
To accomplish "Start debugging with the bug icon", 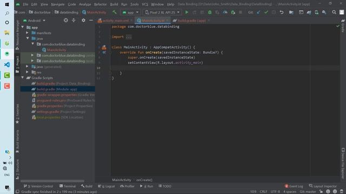I will pos(210,12).
